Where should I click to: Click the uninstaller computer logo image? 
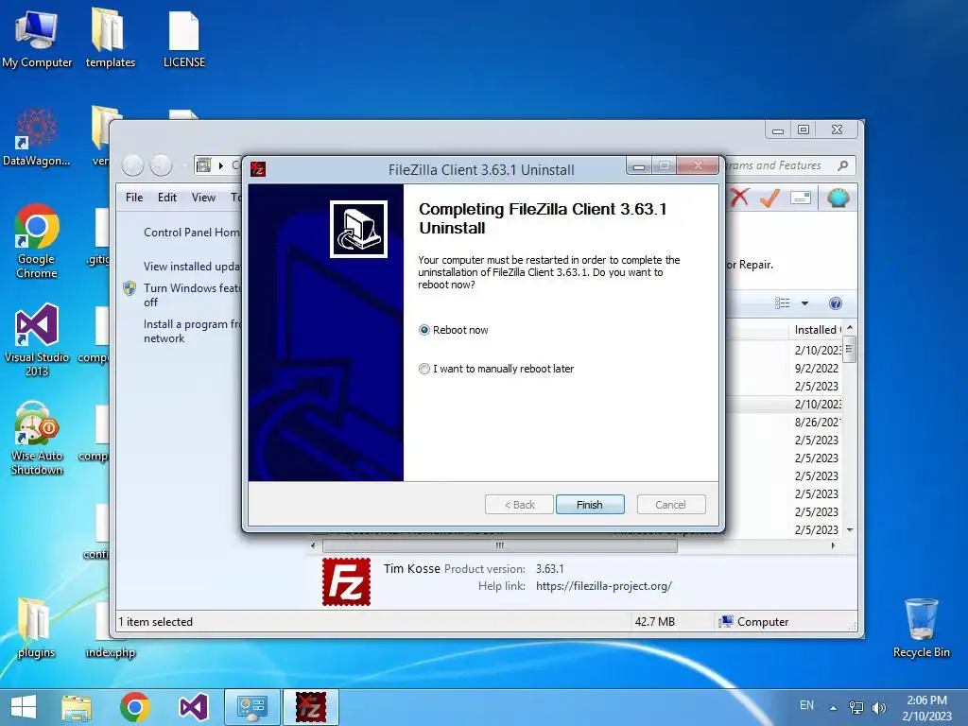358,229
